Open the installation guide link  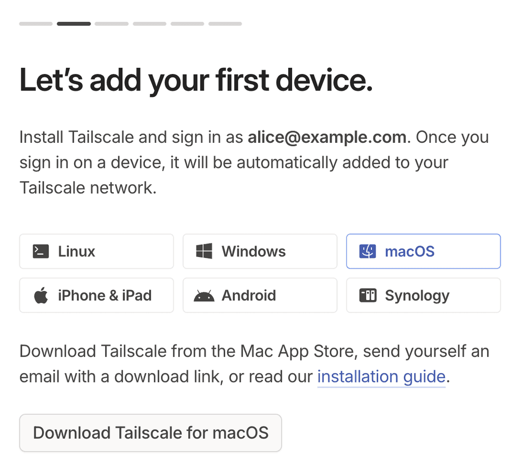pyautogui.click(x=381, y=377)
